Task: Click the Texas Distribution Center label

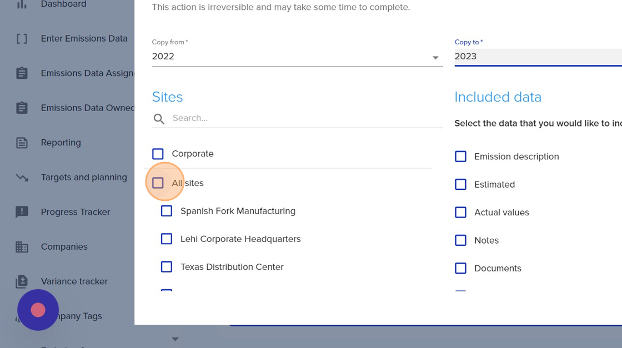Action: [232, 267]
